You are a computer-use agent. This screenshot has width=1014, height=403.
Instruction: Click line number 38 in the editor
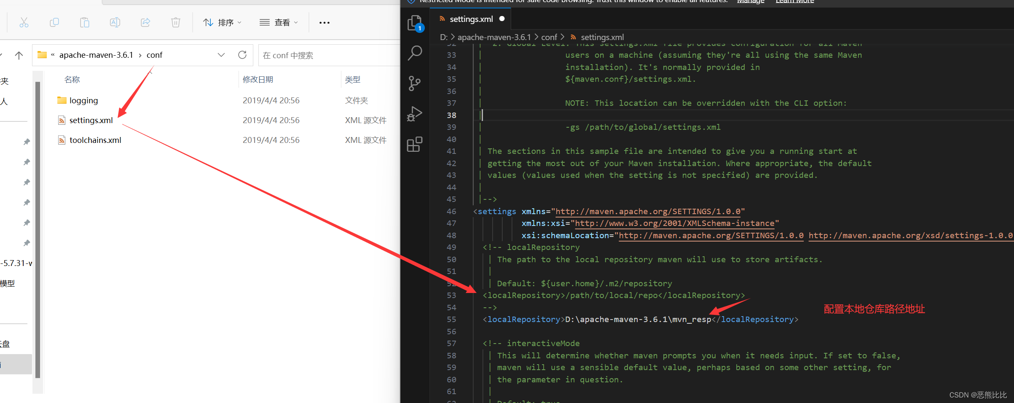[451, 115]
